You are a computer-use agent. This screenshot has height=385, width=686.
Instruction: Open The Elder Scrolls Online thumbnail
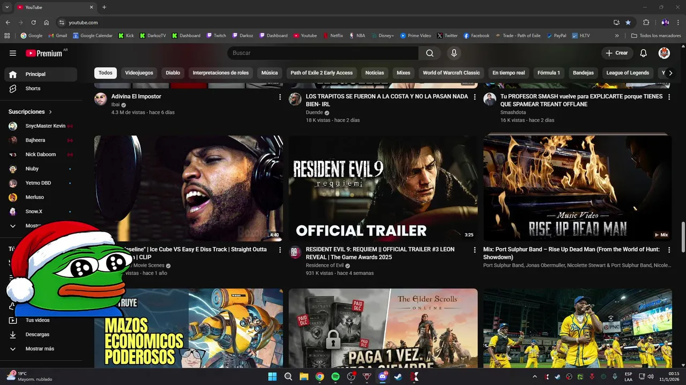point(383,328)
